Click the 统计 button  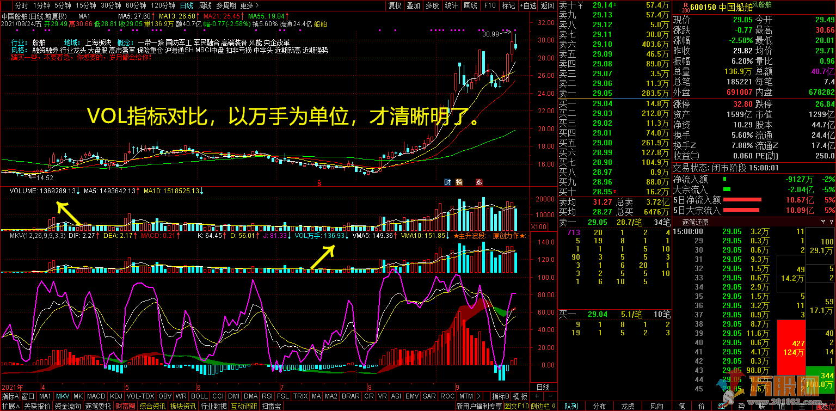(x=451, y=5)
